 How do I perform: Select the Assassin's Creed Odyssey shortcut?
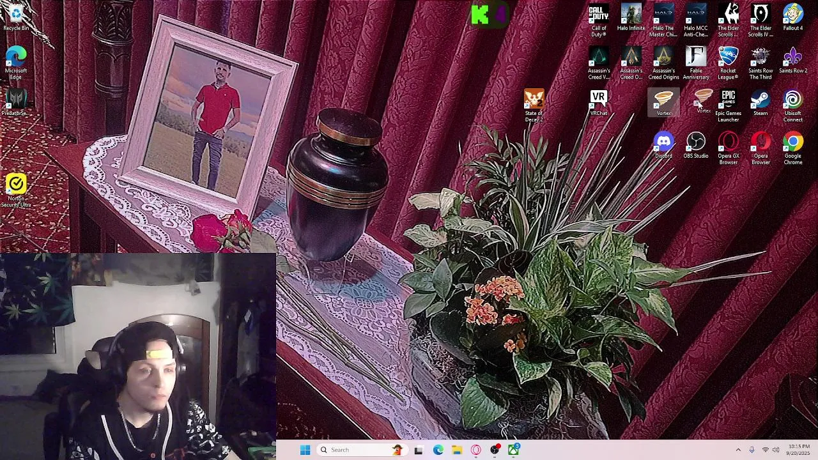[631, 64]
